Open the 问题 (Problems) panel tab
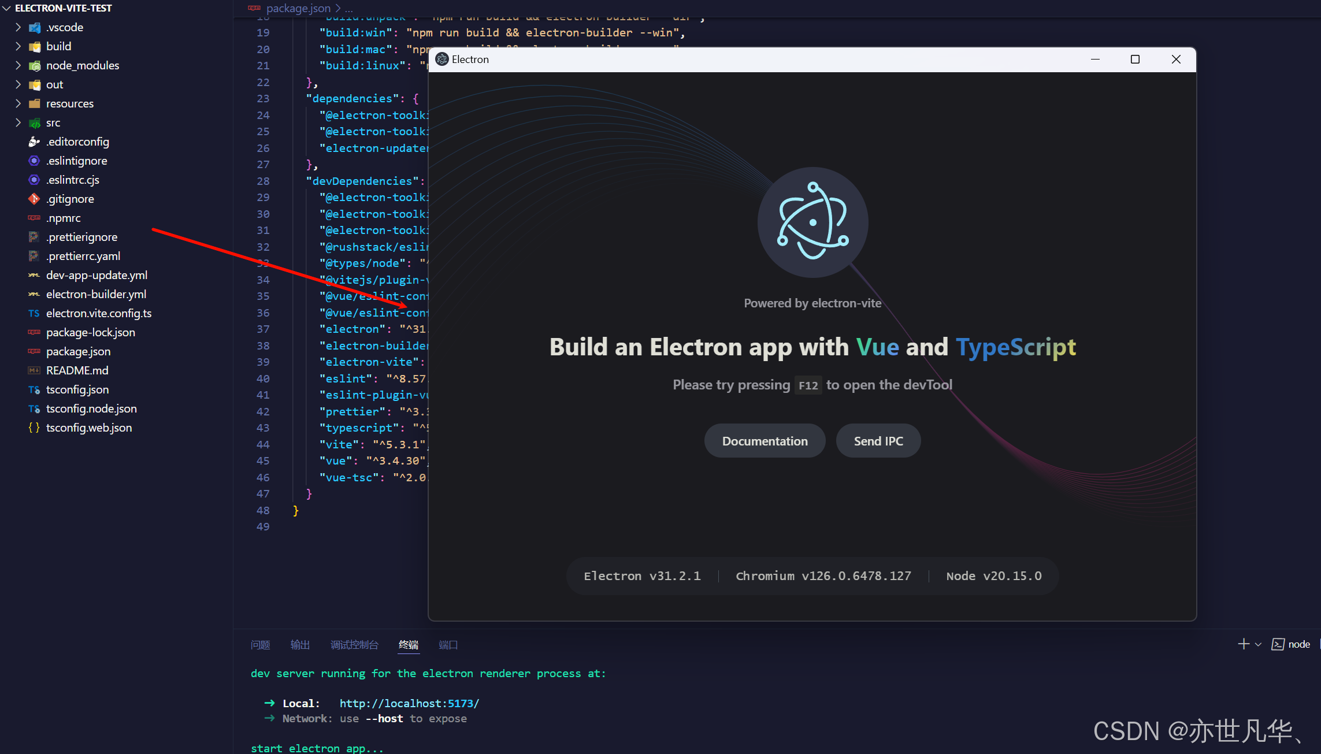This screenshot has height=754, width=1321. click(261, 645)
